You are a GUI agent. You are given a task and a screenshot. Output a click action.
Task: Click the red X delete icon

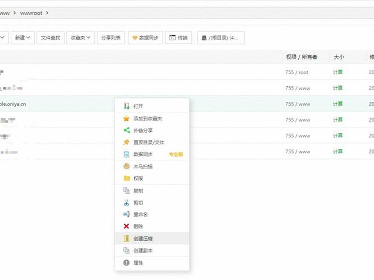(x=126, y=226)
